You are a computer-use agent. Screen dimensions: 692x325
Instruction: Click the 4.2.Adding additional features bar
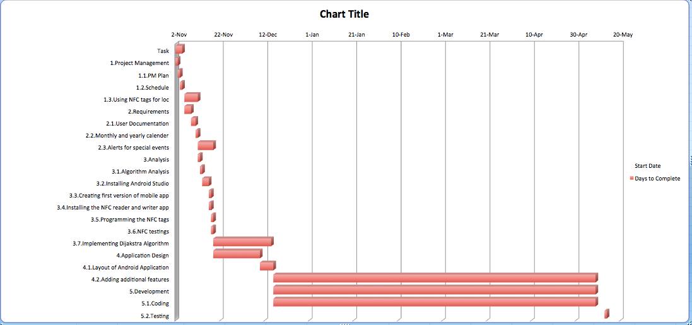435,278
